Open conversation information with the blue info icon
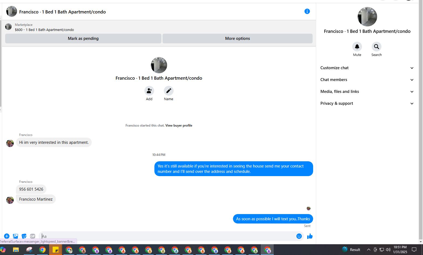Image resolution: width=423 pixels, height=255 pixels. click(x=307, y=11)
